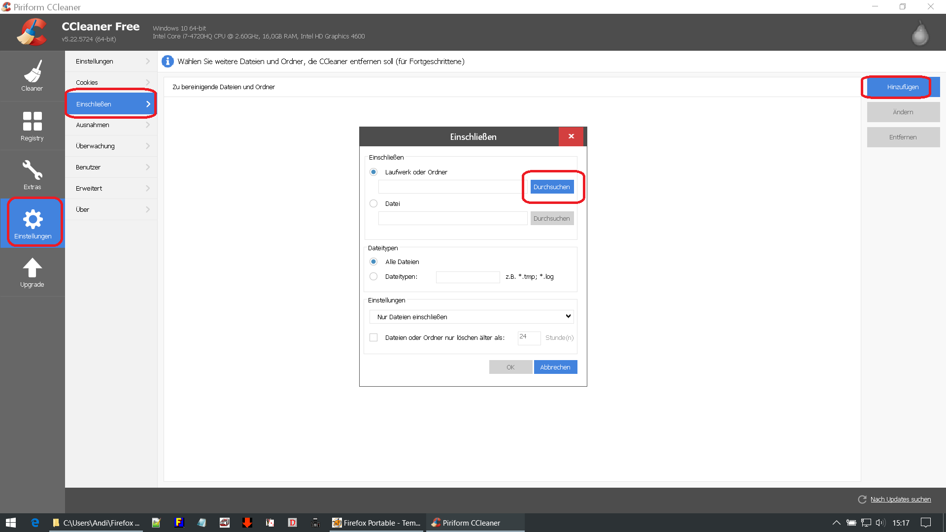Click the blue info icon
The height and width of the screenshot is (532, 946).
click(x=168, y=61)
